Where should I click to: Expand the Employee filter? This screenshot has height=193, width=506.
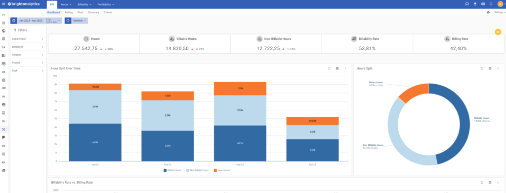coord(28,47)
